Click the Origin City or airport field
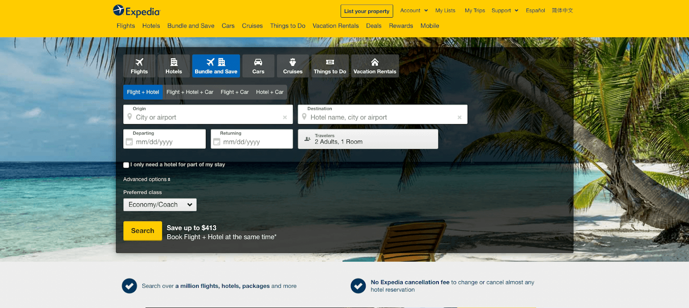The height and width of the screenshot is (308, 689). (x=208, y=114)
